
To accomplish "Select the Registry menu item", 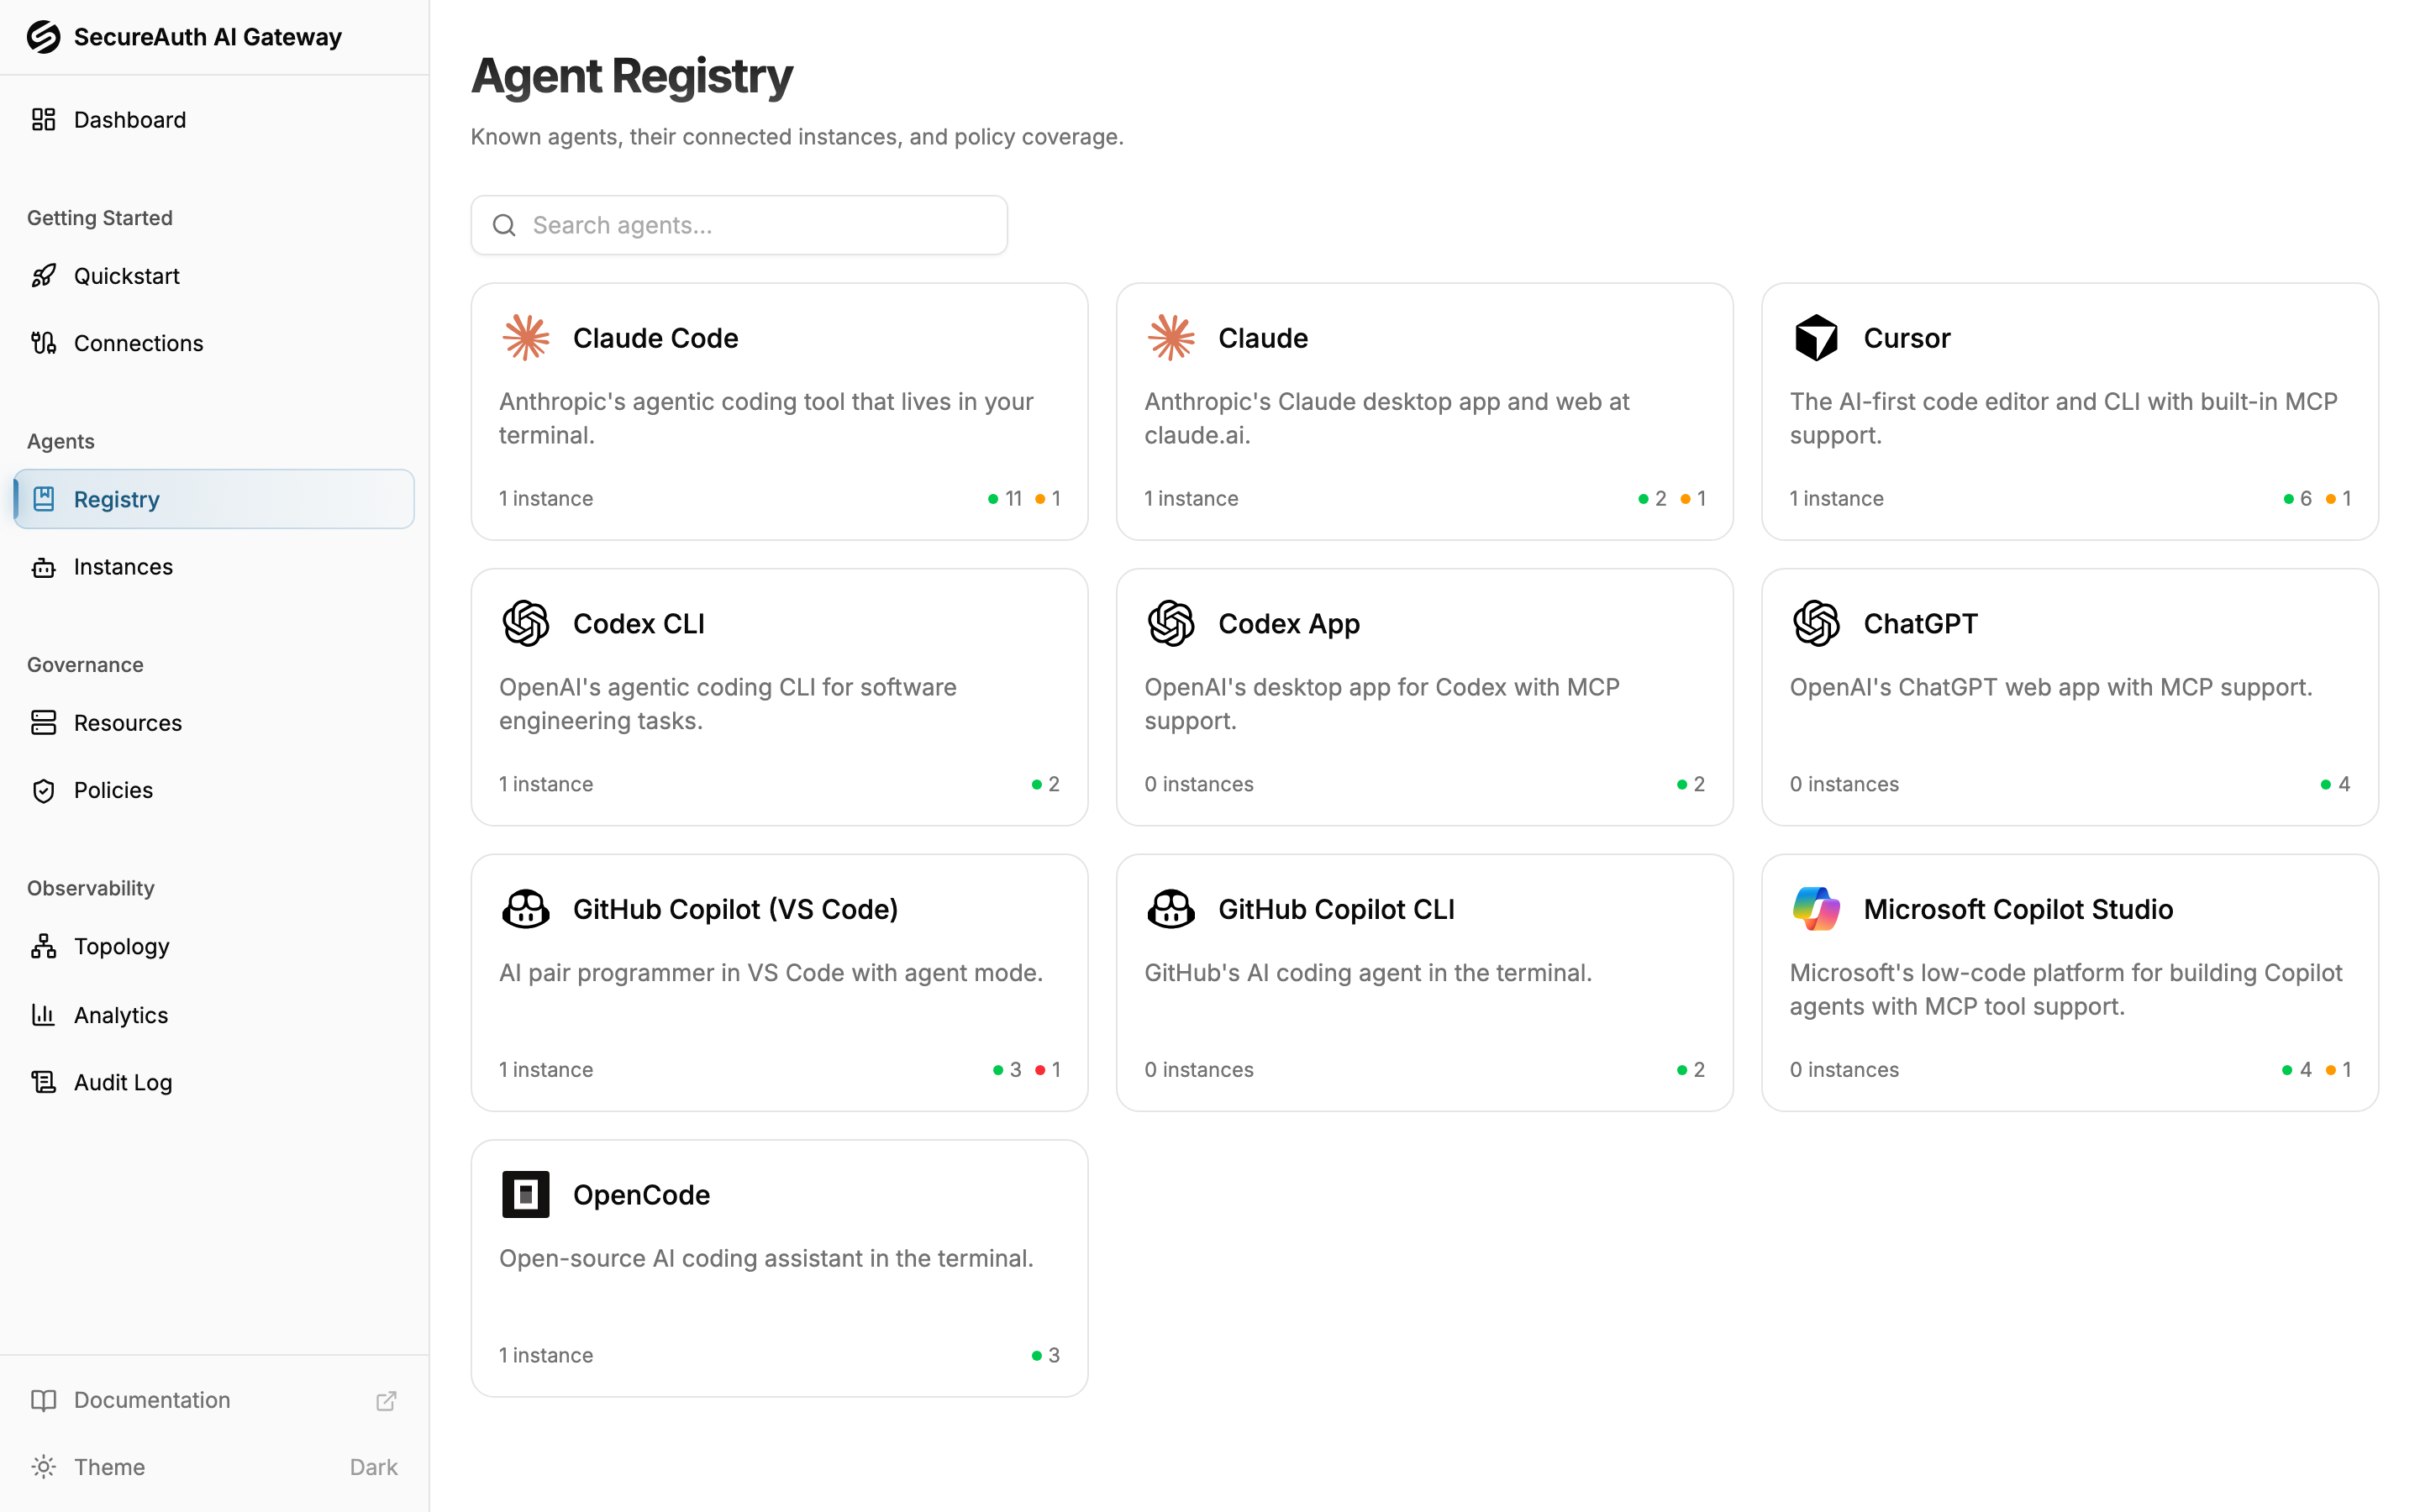I will coord(214,499).
